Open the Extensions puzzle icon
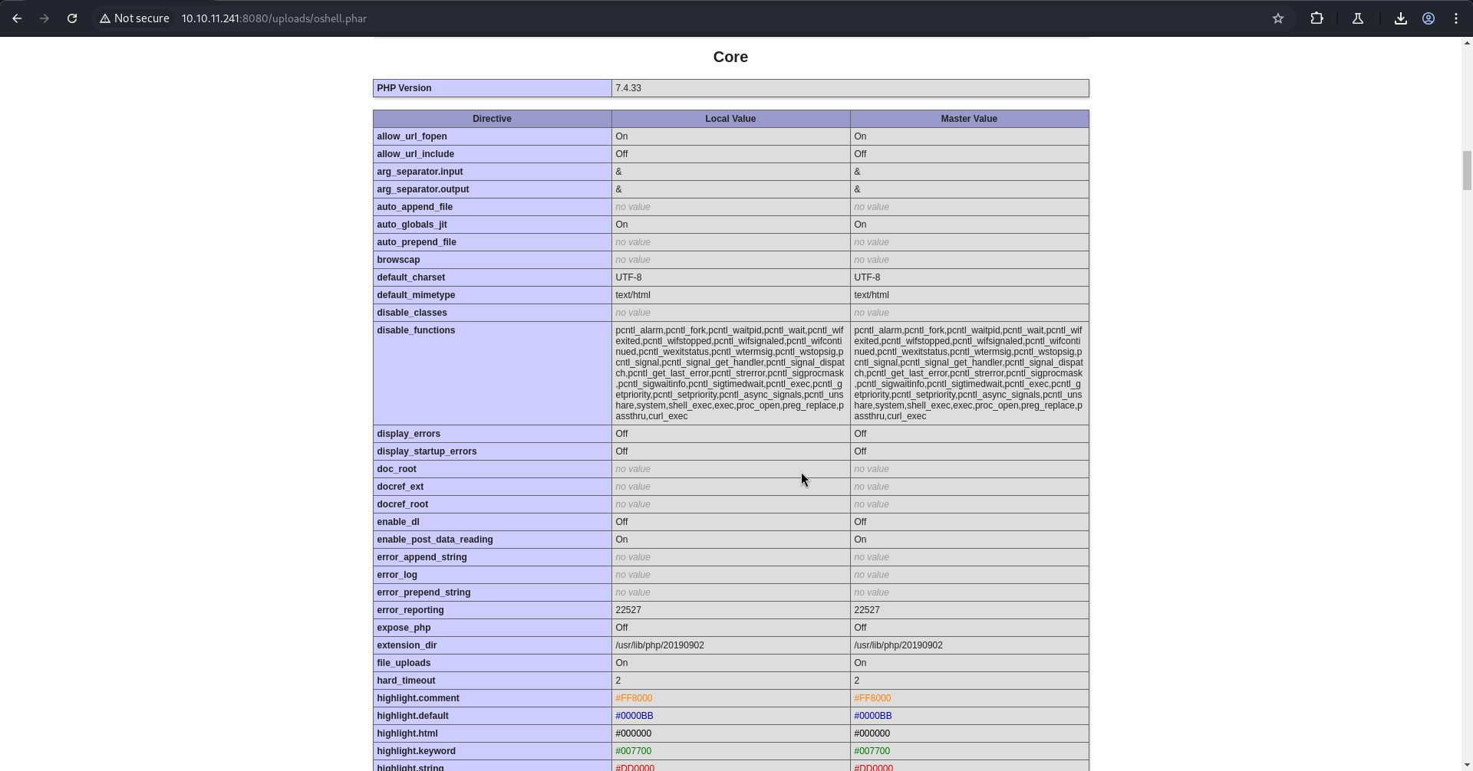The width and height of the screenshot is (1473, 771). [1317, 18]
